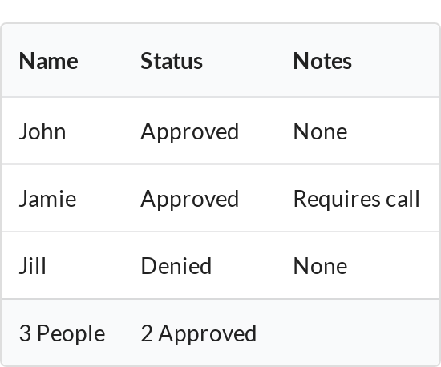Click the word People in footer
The image size is (441, 367).
[x=71, y=333]
